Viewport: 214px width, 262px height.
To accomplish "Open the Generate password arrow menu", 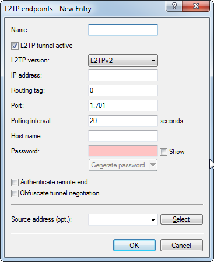I will click(x=153, y=165).
